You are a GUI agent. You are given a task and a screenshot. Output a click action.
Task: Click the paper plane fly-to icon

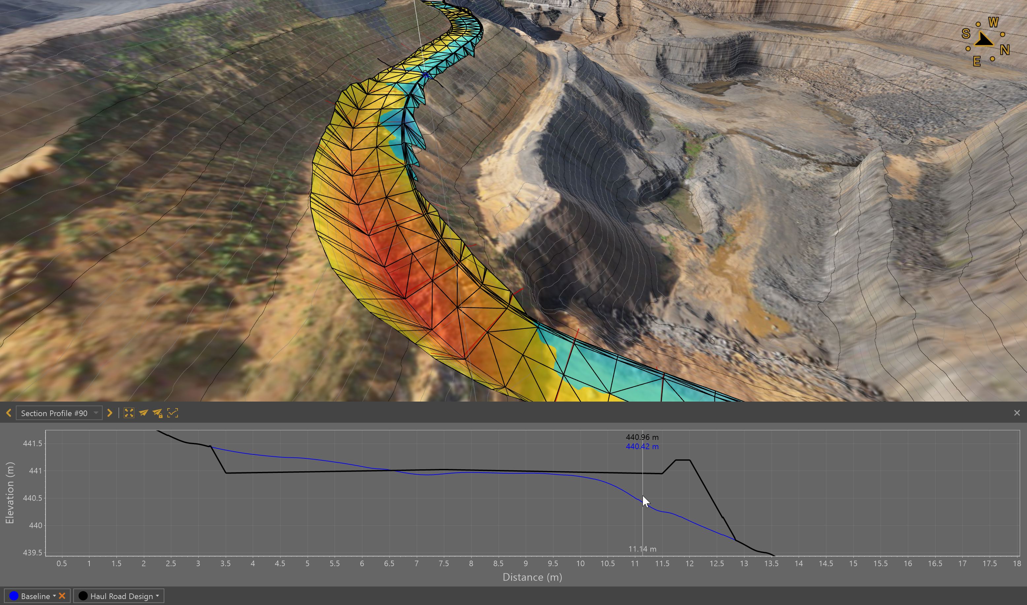(x=143, y=413)
